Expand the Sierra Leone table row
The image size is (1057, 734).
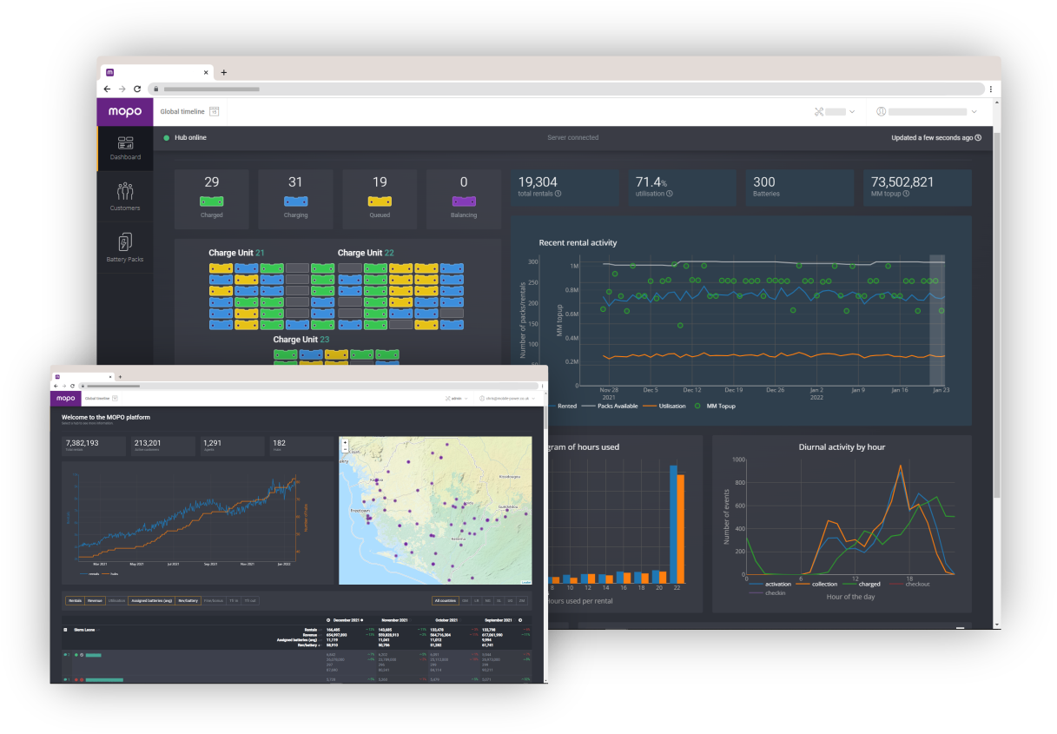tap(66, 629)
